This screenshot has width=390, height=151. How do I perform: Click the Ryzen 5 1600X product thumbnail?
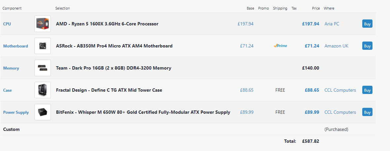pyautogui.click(x=43, y=24)
